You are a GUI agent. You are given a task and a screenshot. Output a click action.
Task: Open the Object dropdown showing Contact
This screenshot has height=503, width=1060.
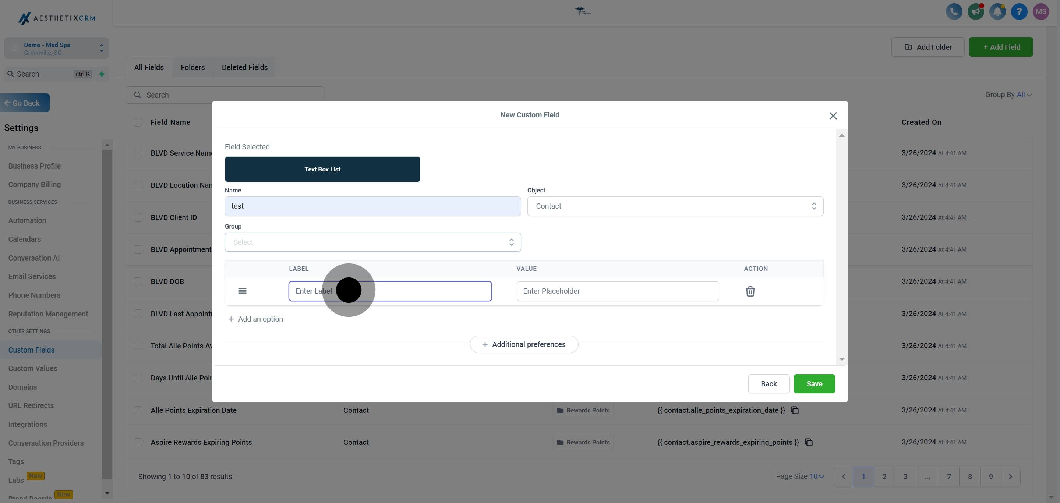tap(675, 206)
